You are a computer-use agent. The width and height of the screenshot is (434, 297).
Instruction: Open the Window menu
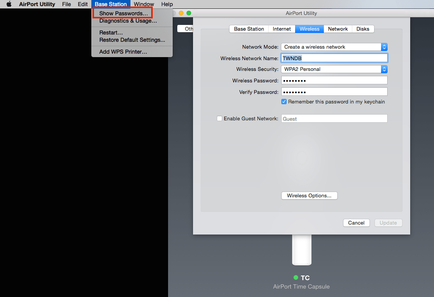[x=144, y=4]
